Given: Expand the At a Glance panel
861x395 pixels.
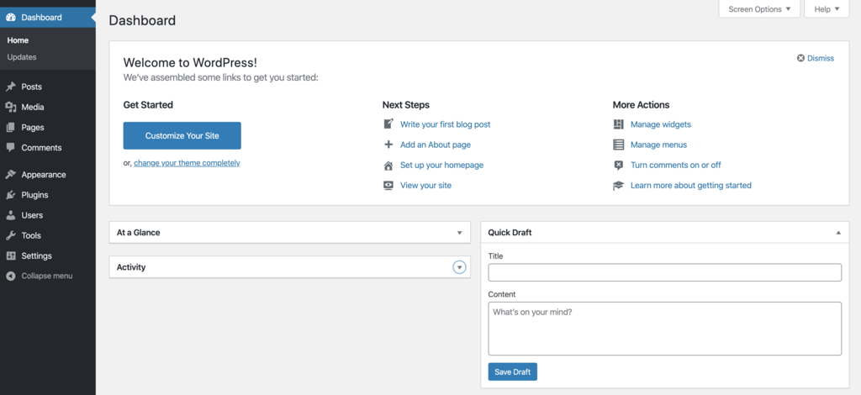Looking at the screenshot, I should [459, 233].
